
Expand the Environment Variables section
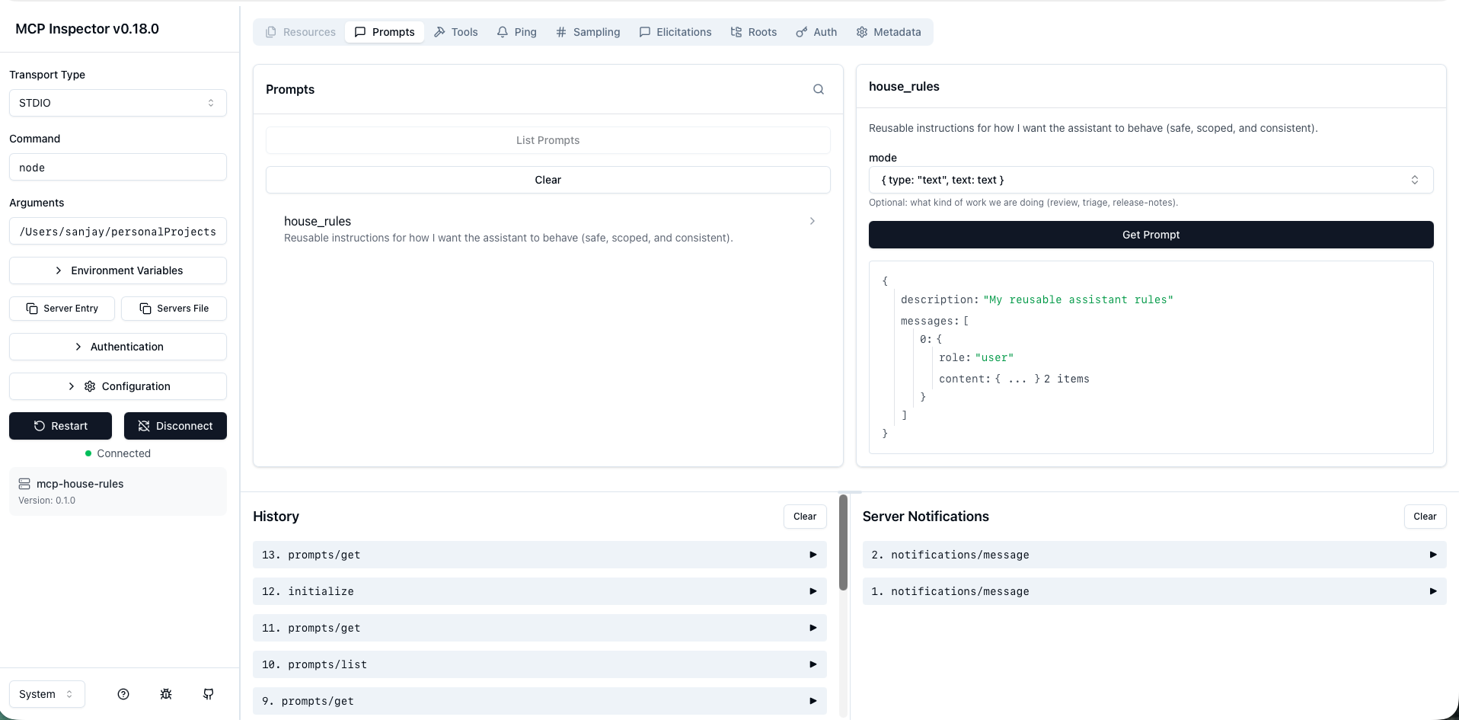(x=117, y=270)
